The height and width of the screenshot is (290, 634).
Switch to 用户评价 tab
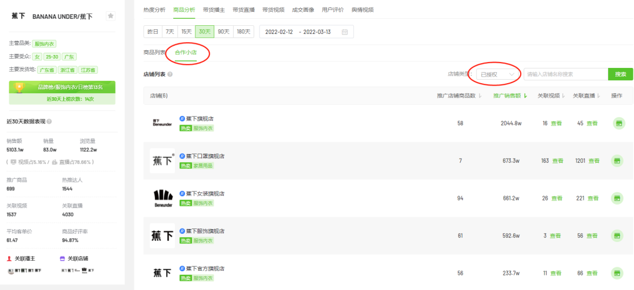click(333, 10)
